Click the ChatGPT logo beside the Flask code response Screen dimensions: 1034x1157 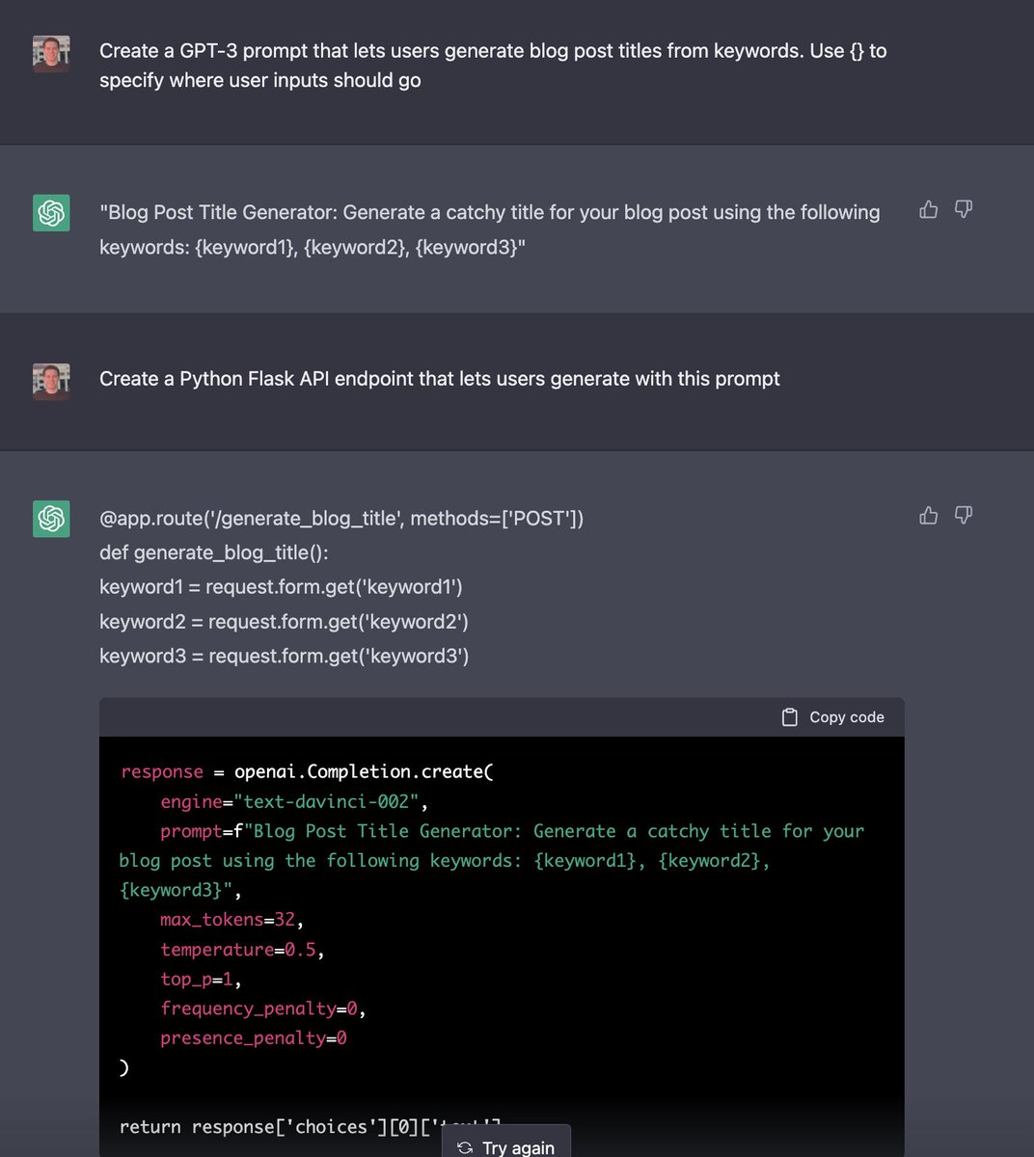tap(51, 519)
